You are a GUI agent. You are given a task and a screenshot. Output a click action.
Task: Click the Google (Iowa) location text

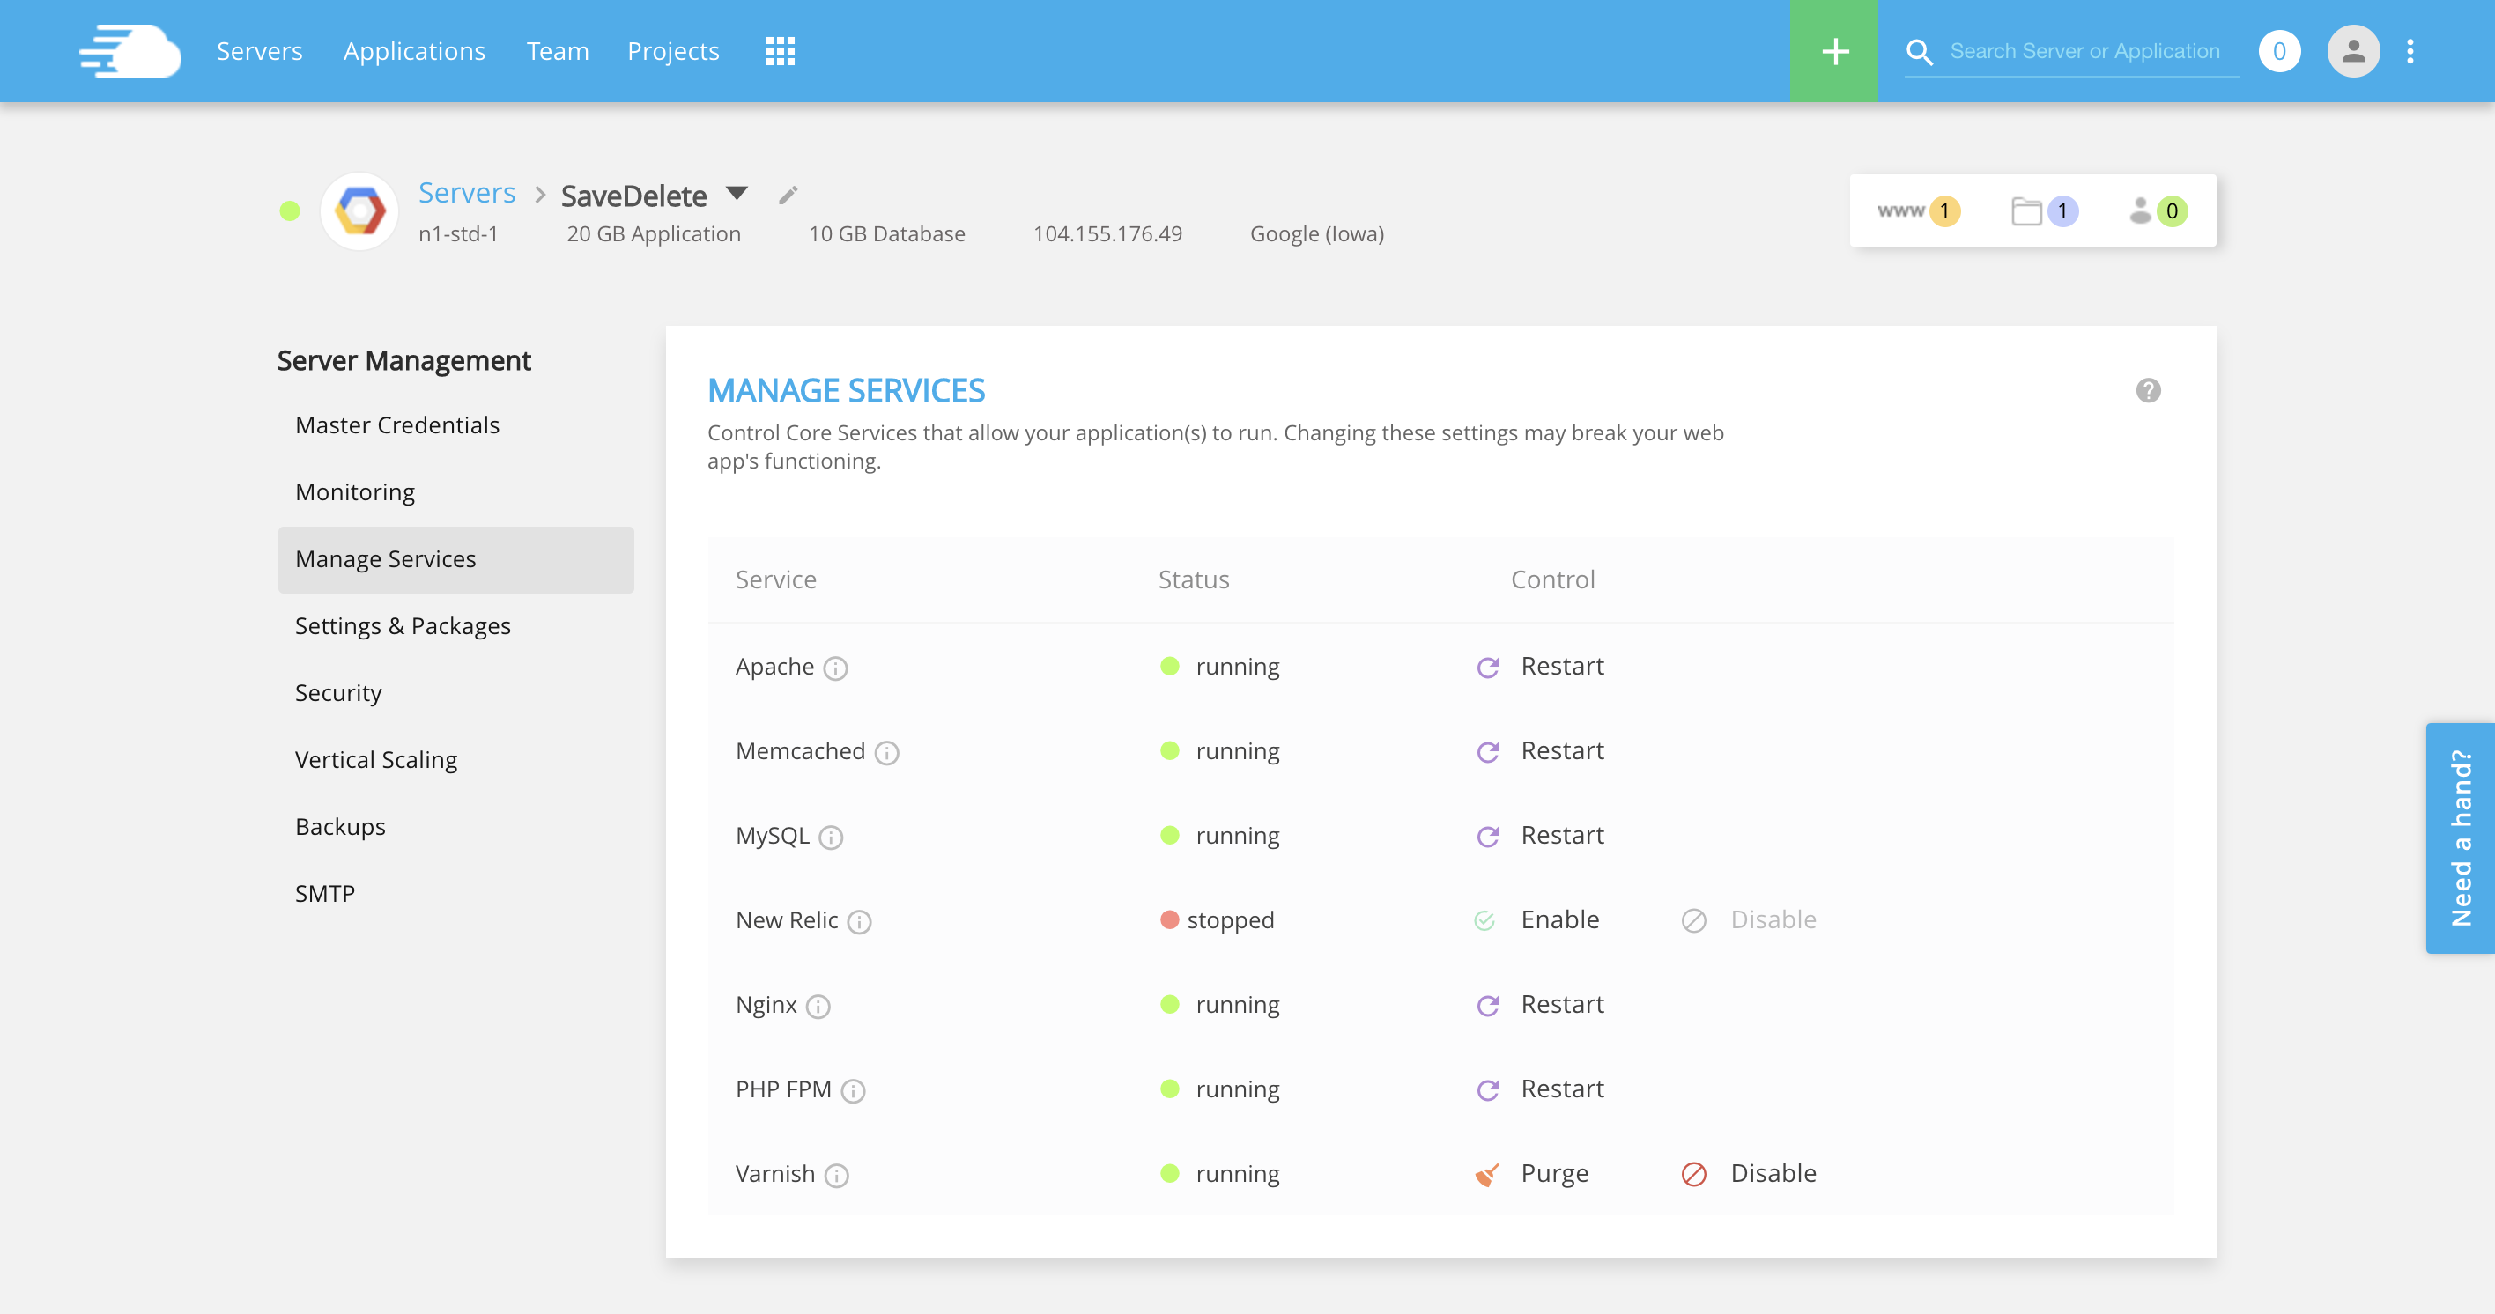coord(1316,233)
